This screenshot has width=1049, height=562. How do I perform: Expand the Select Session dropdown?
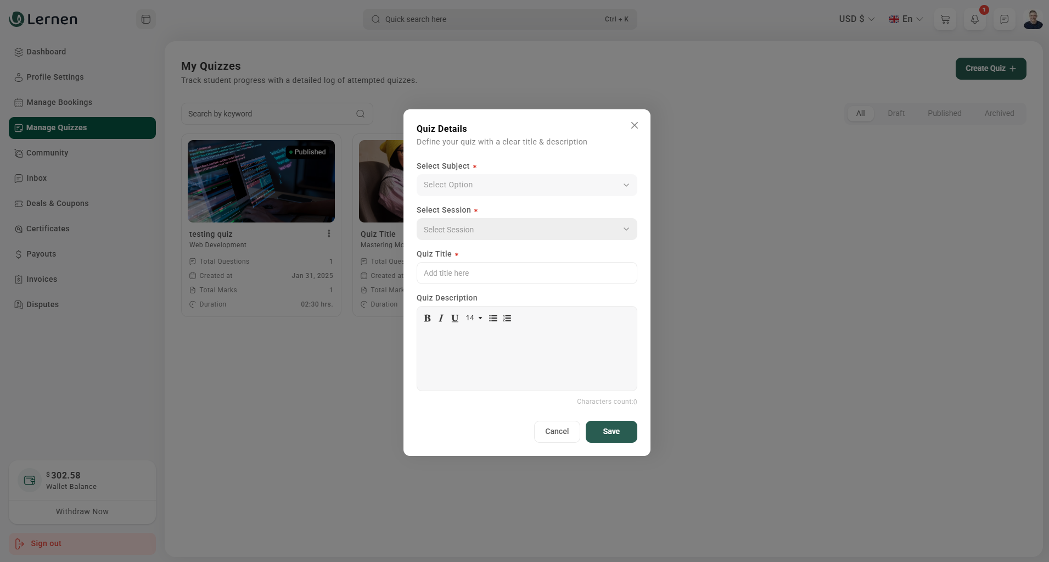tap(526, 229)
